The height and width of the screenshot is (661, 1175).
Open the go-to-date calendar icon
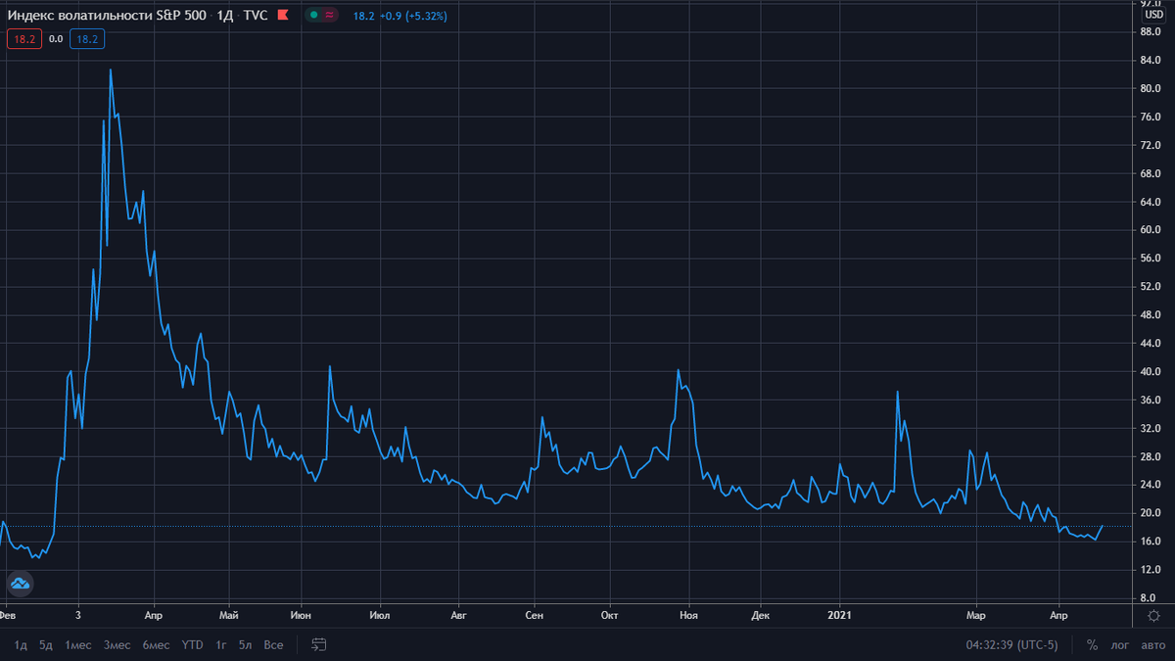318,644
